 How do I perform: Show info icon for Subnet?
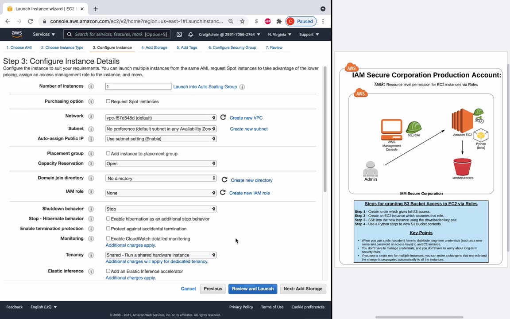[x=91, y=129]
